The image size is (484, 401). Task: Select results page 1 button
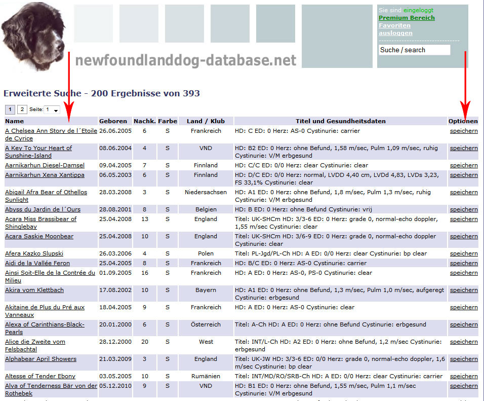10,110
